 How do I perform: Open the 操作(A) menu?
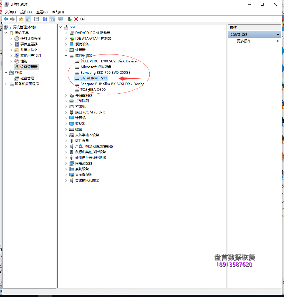tap(26, 12)
